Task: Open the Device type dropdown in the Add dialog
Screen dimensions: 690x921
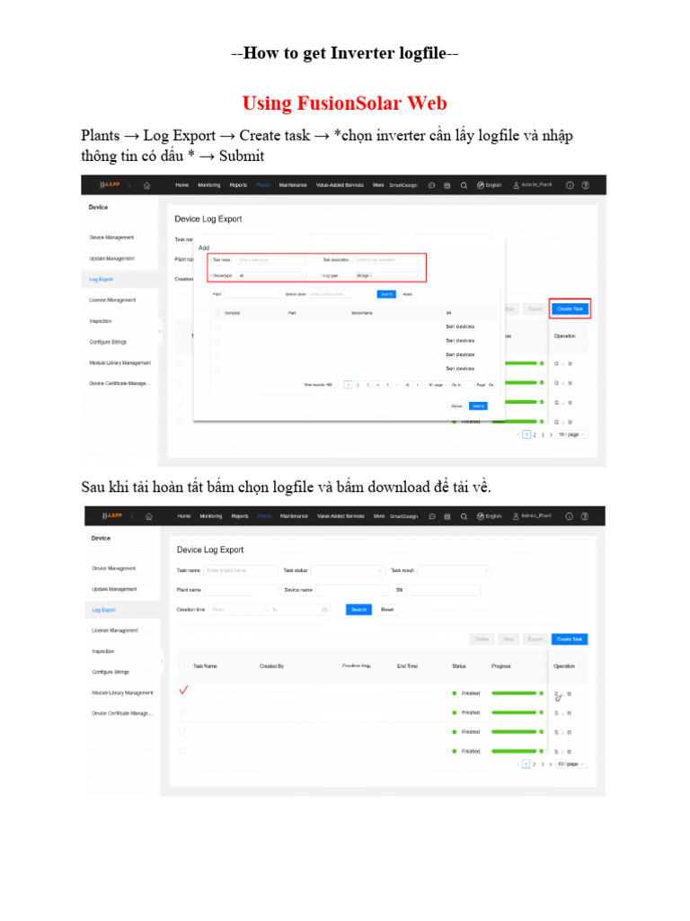Action: (271, 275)
